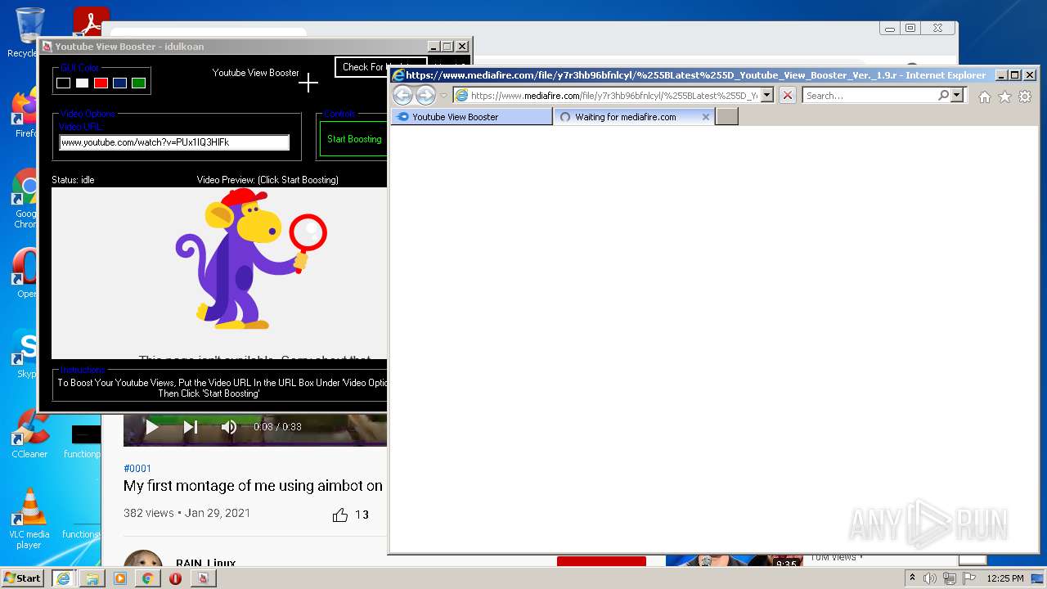This screenshot has width=1047, height=589.
Task: Click the #0001 hashtag link
Action: (137, 469)
